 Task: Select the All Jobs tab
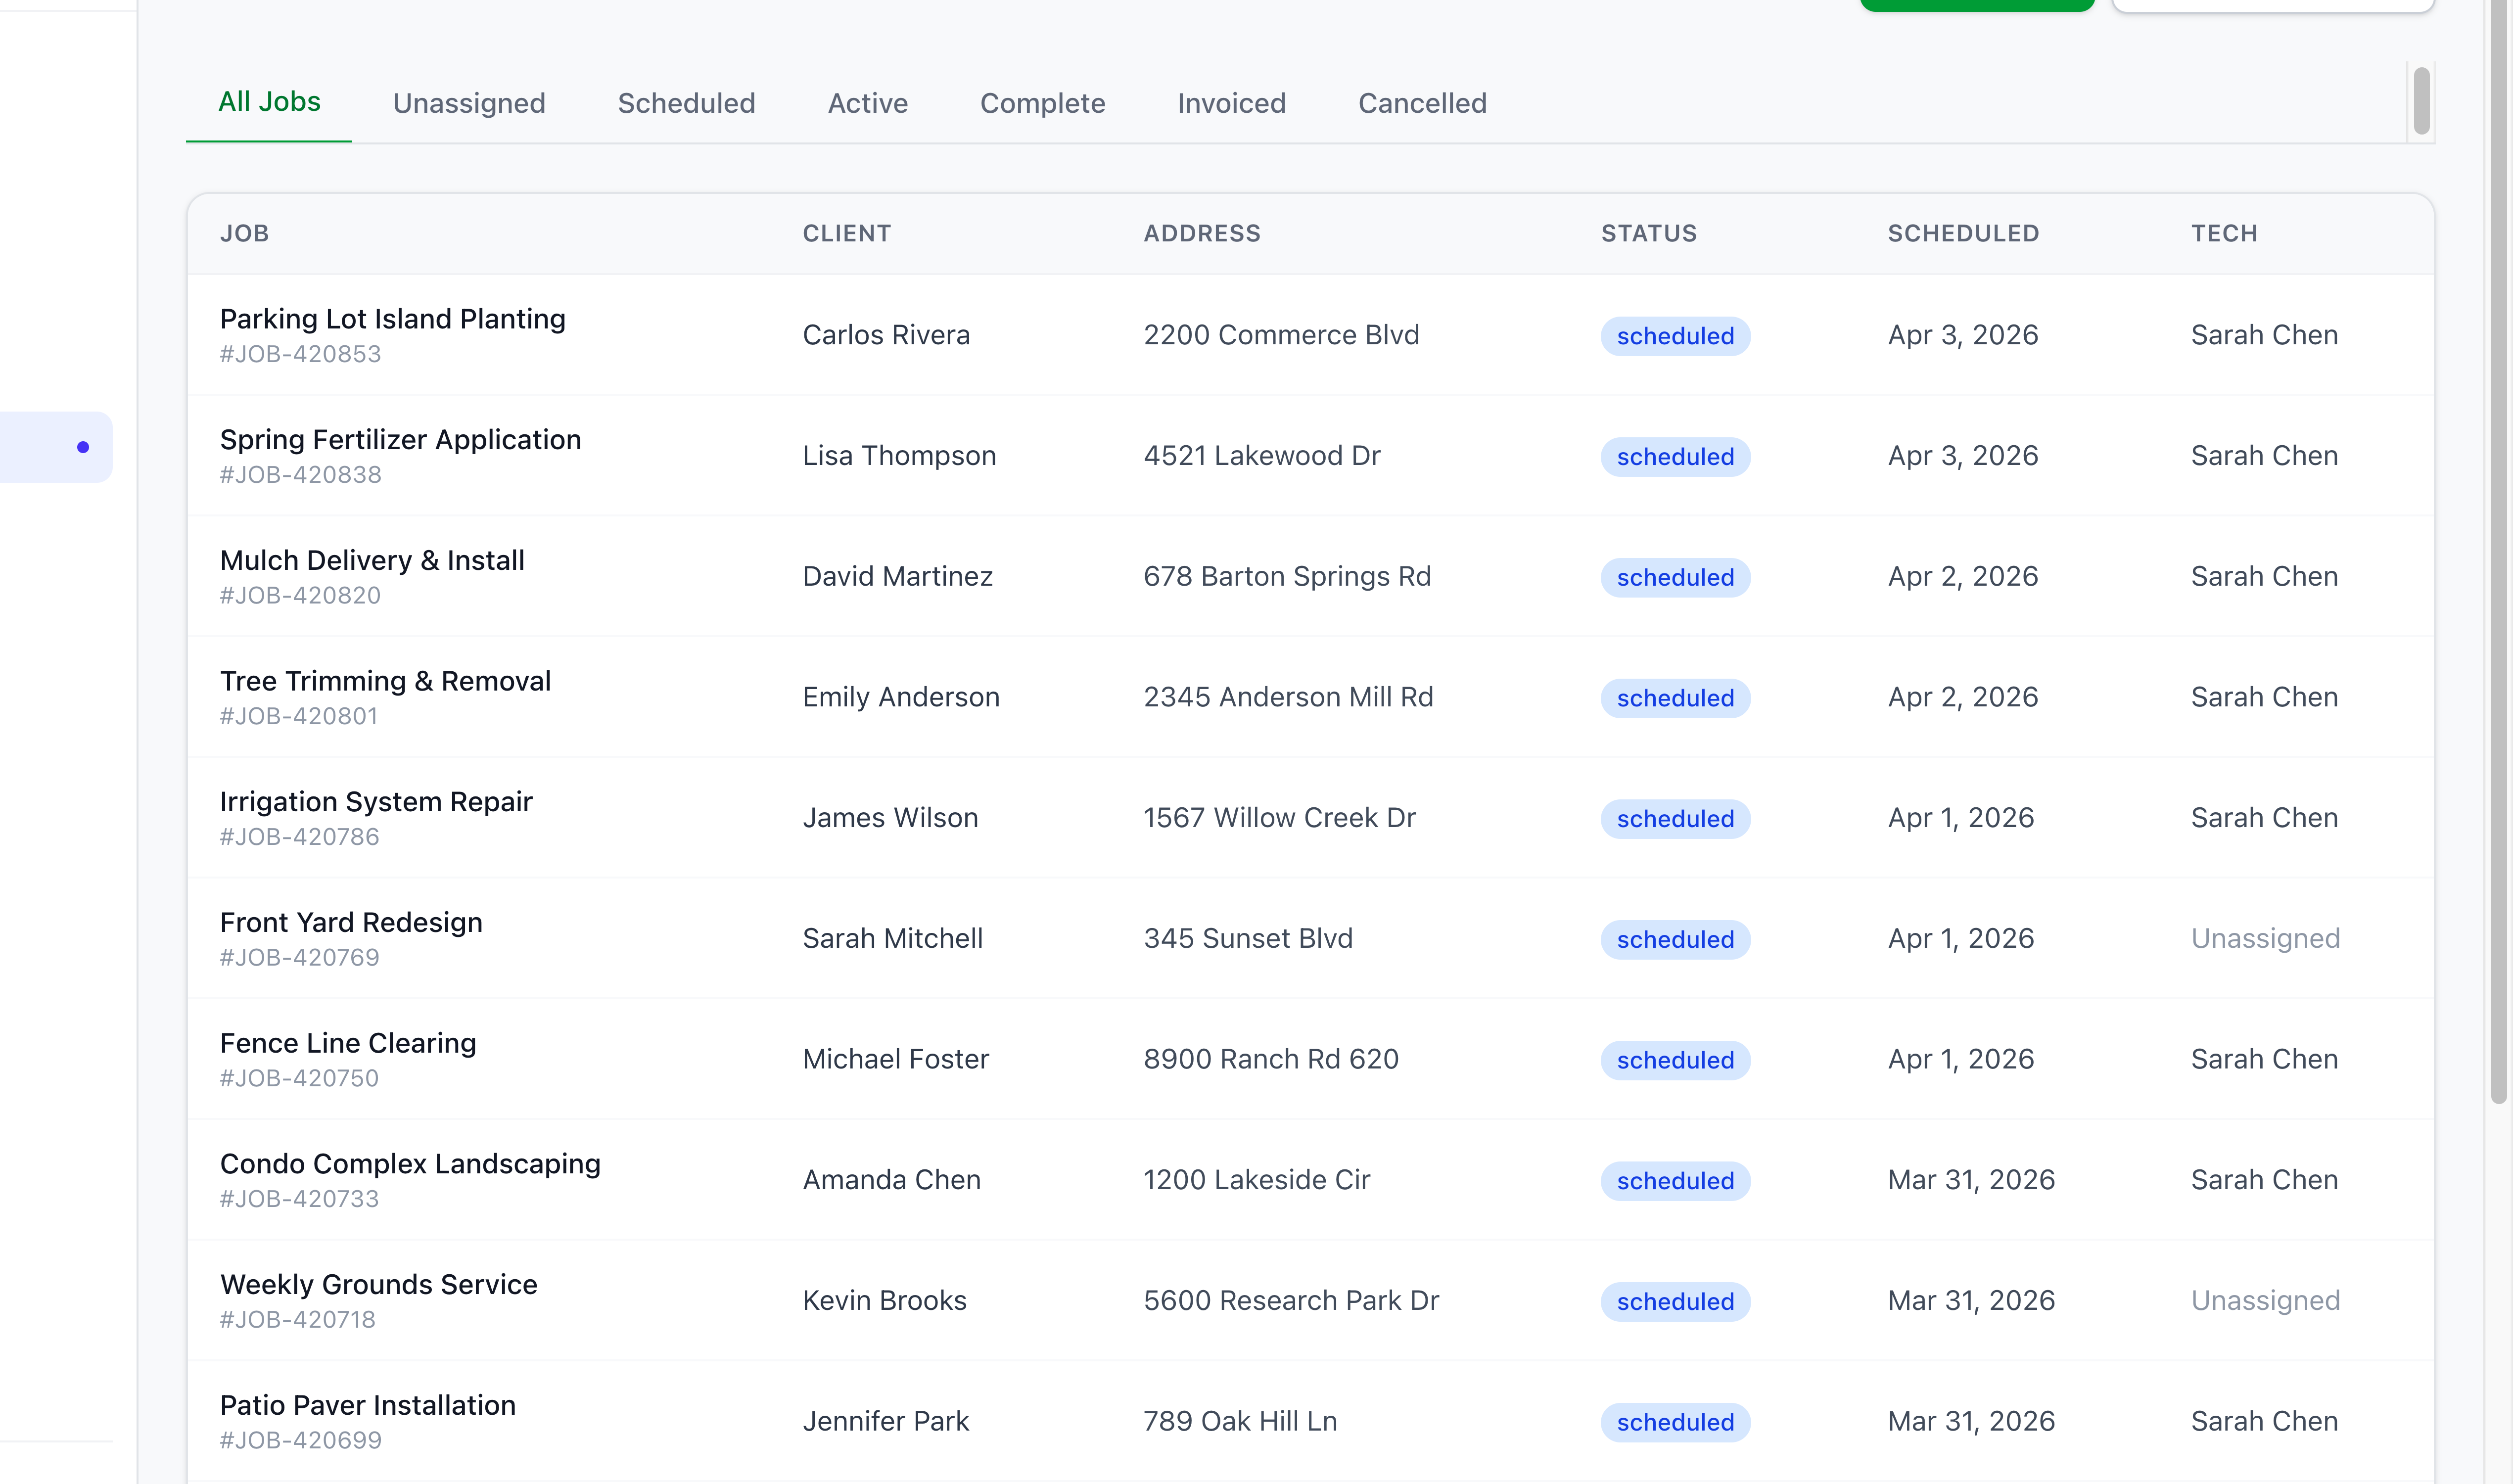click(269, 101)
